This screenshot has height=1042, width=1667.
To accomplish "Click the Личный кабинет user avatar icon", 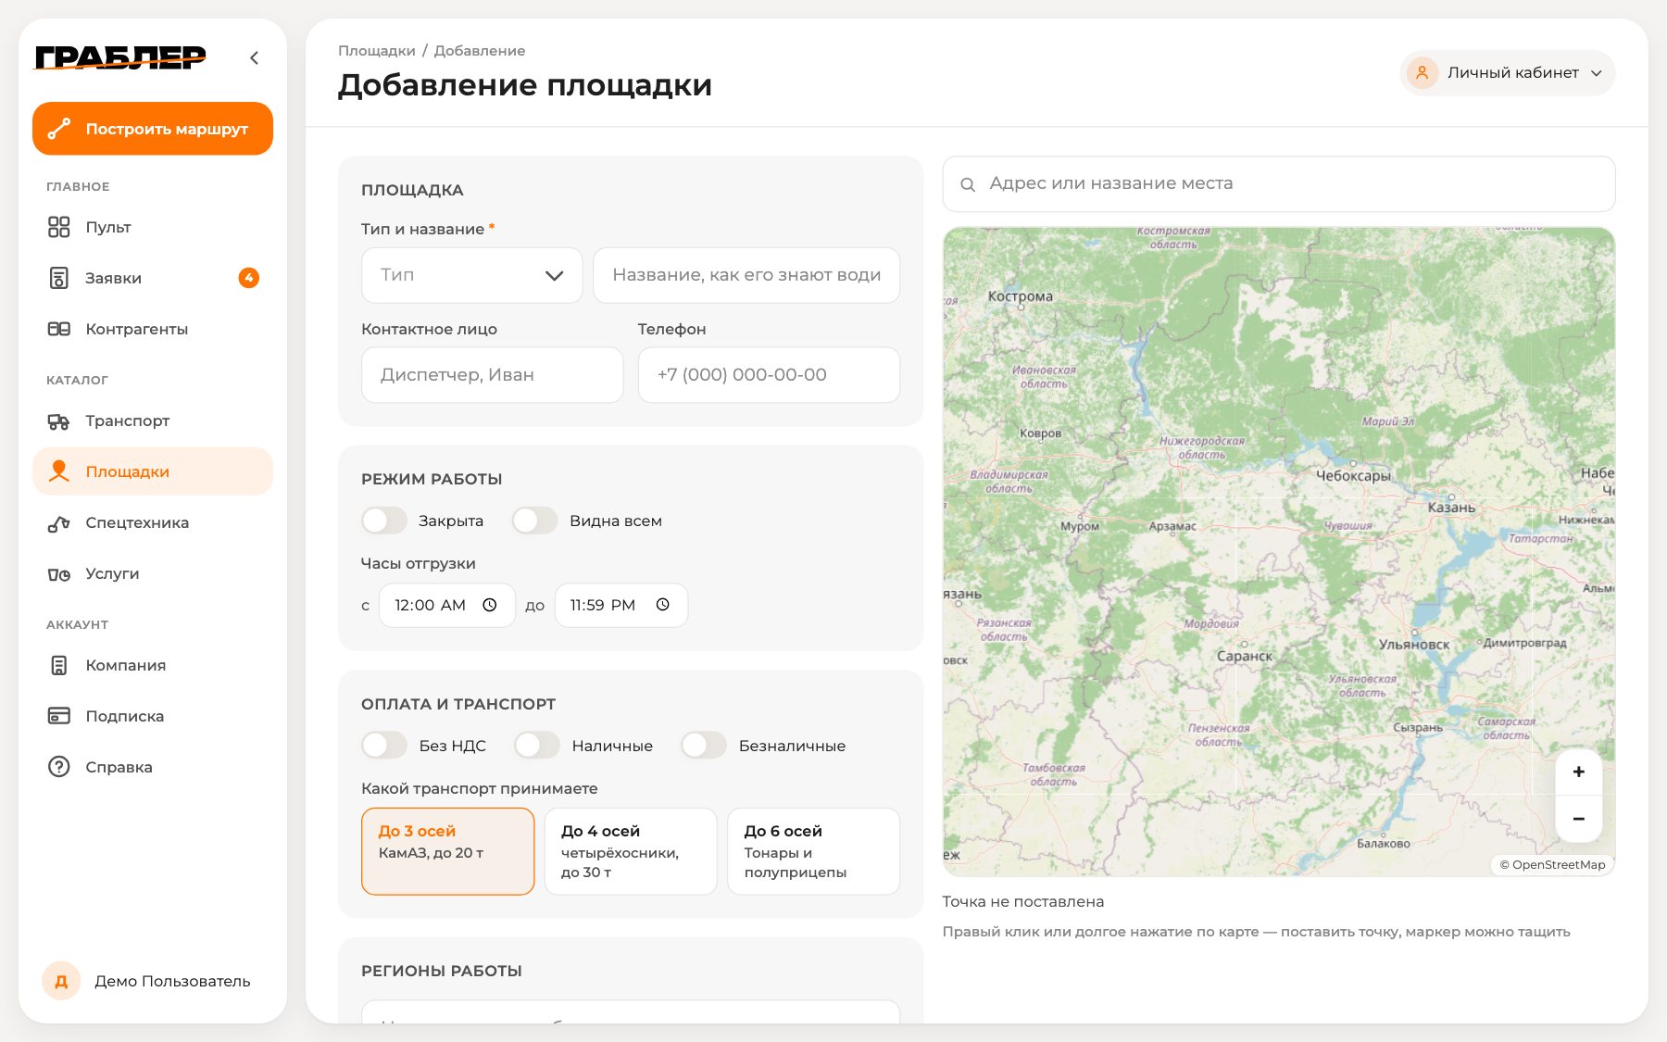I will pyautogui.click(x=1422, y=72).
